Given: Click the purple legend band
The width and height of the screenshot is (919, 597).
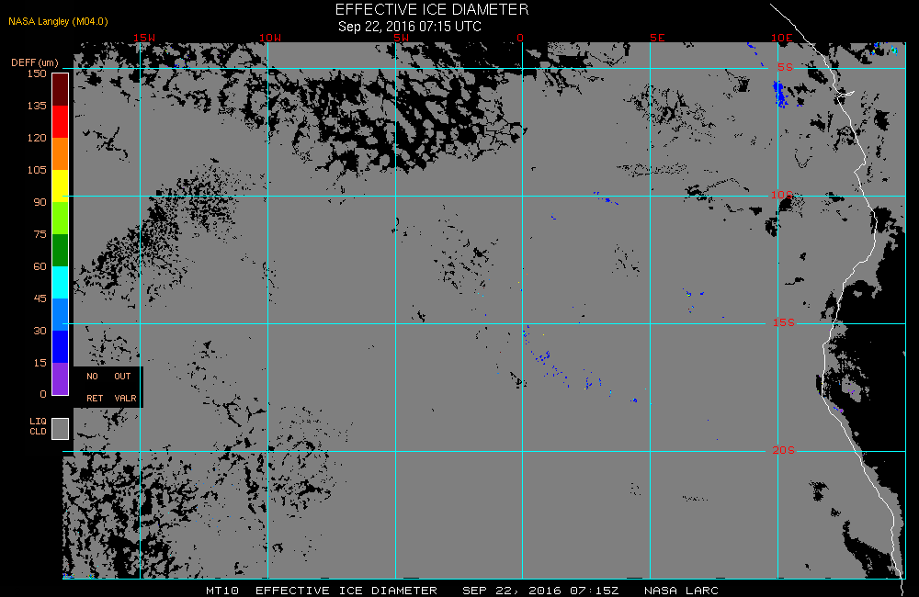Looking at the screenshot, I should 61,378.
